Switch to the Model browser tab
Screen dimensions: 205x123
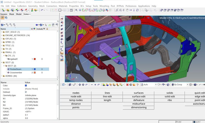19,14
